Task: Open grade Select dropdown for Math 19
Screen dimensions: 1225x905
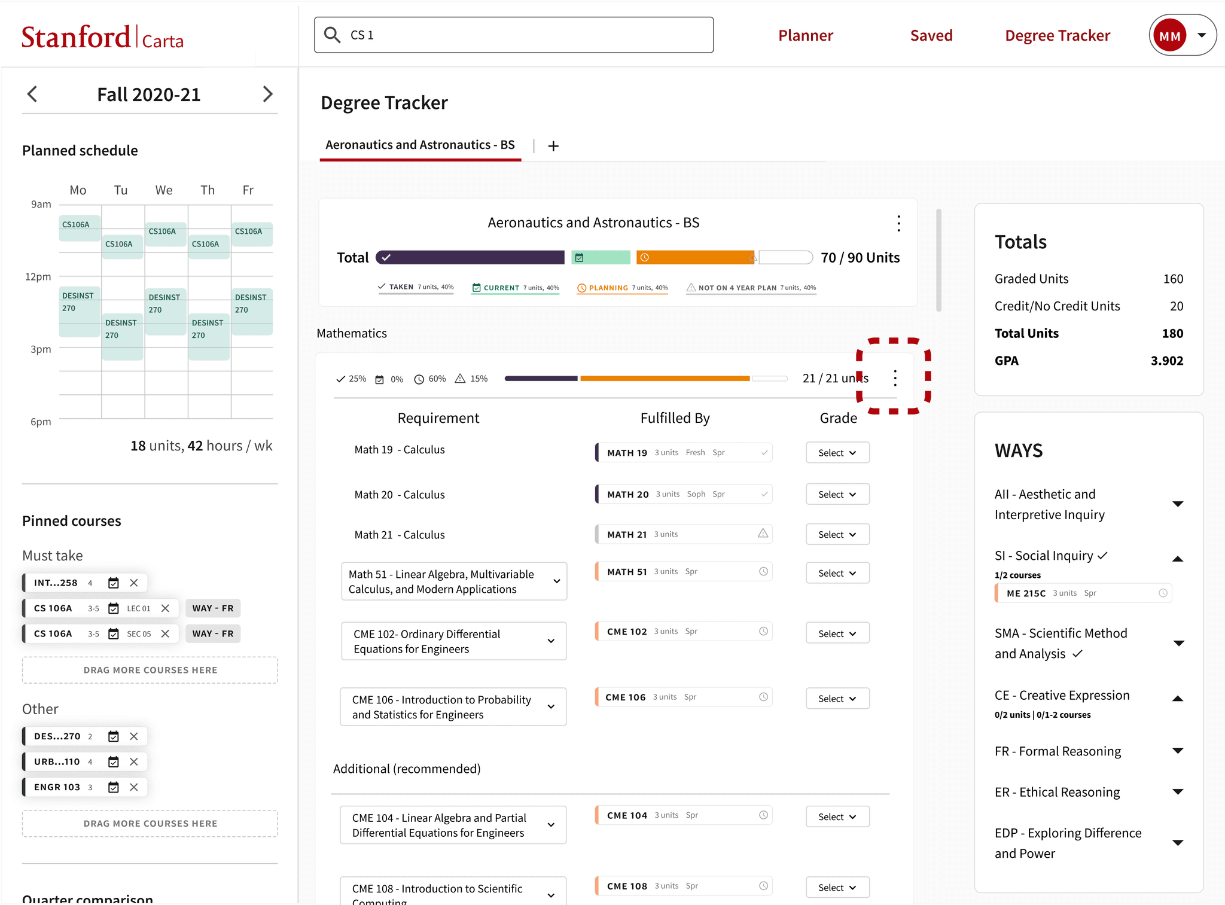Action: [x=837, y=453]
